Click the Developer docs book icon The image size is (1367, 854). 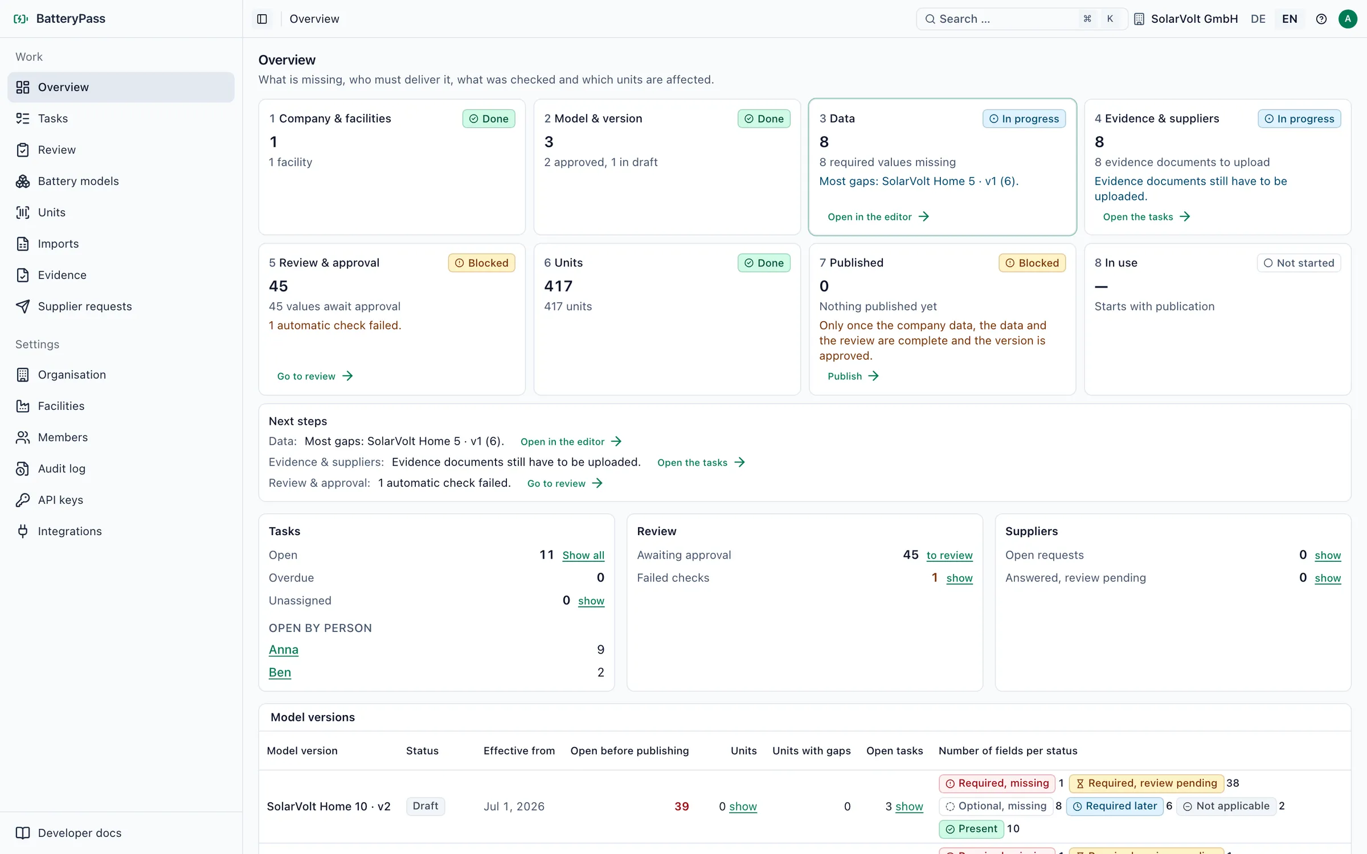pos(23,833)
